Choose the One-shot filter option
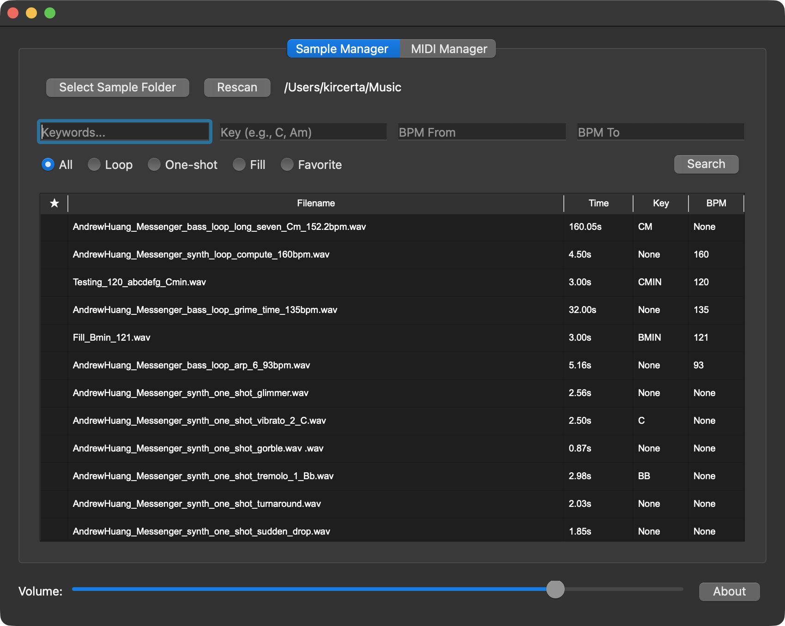 [154, 165]
